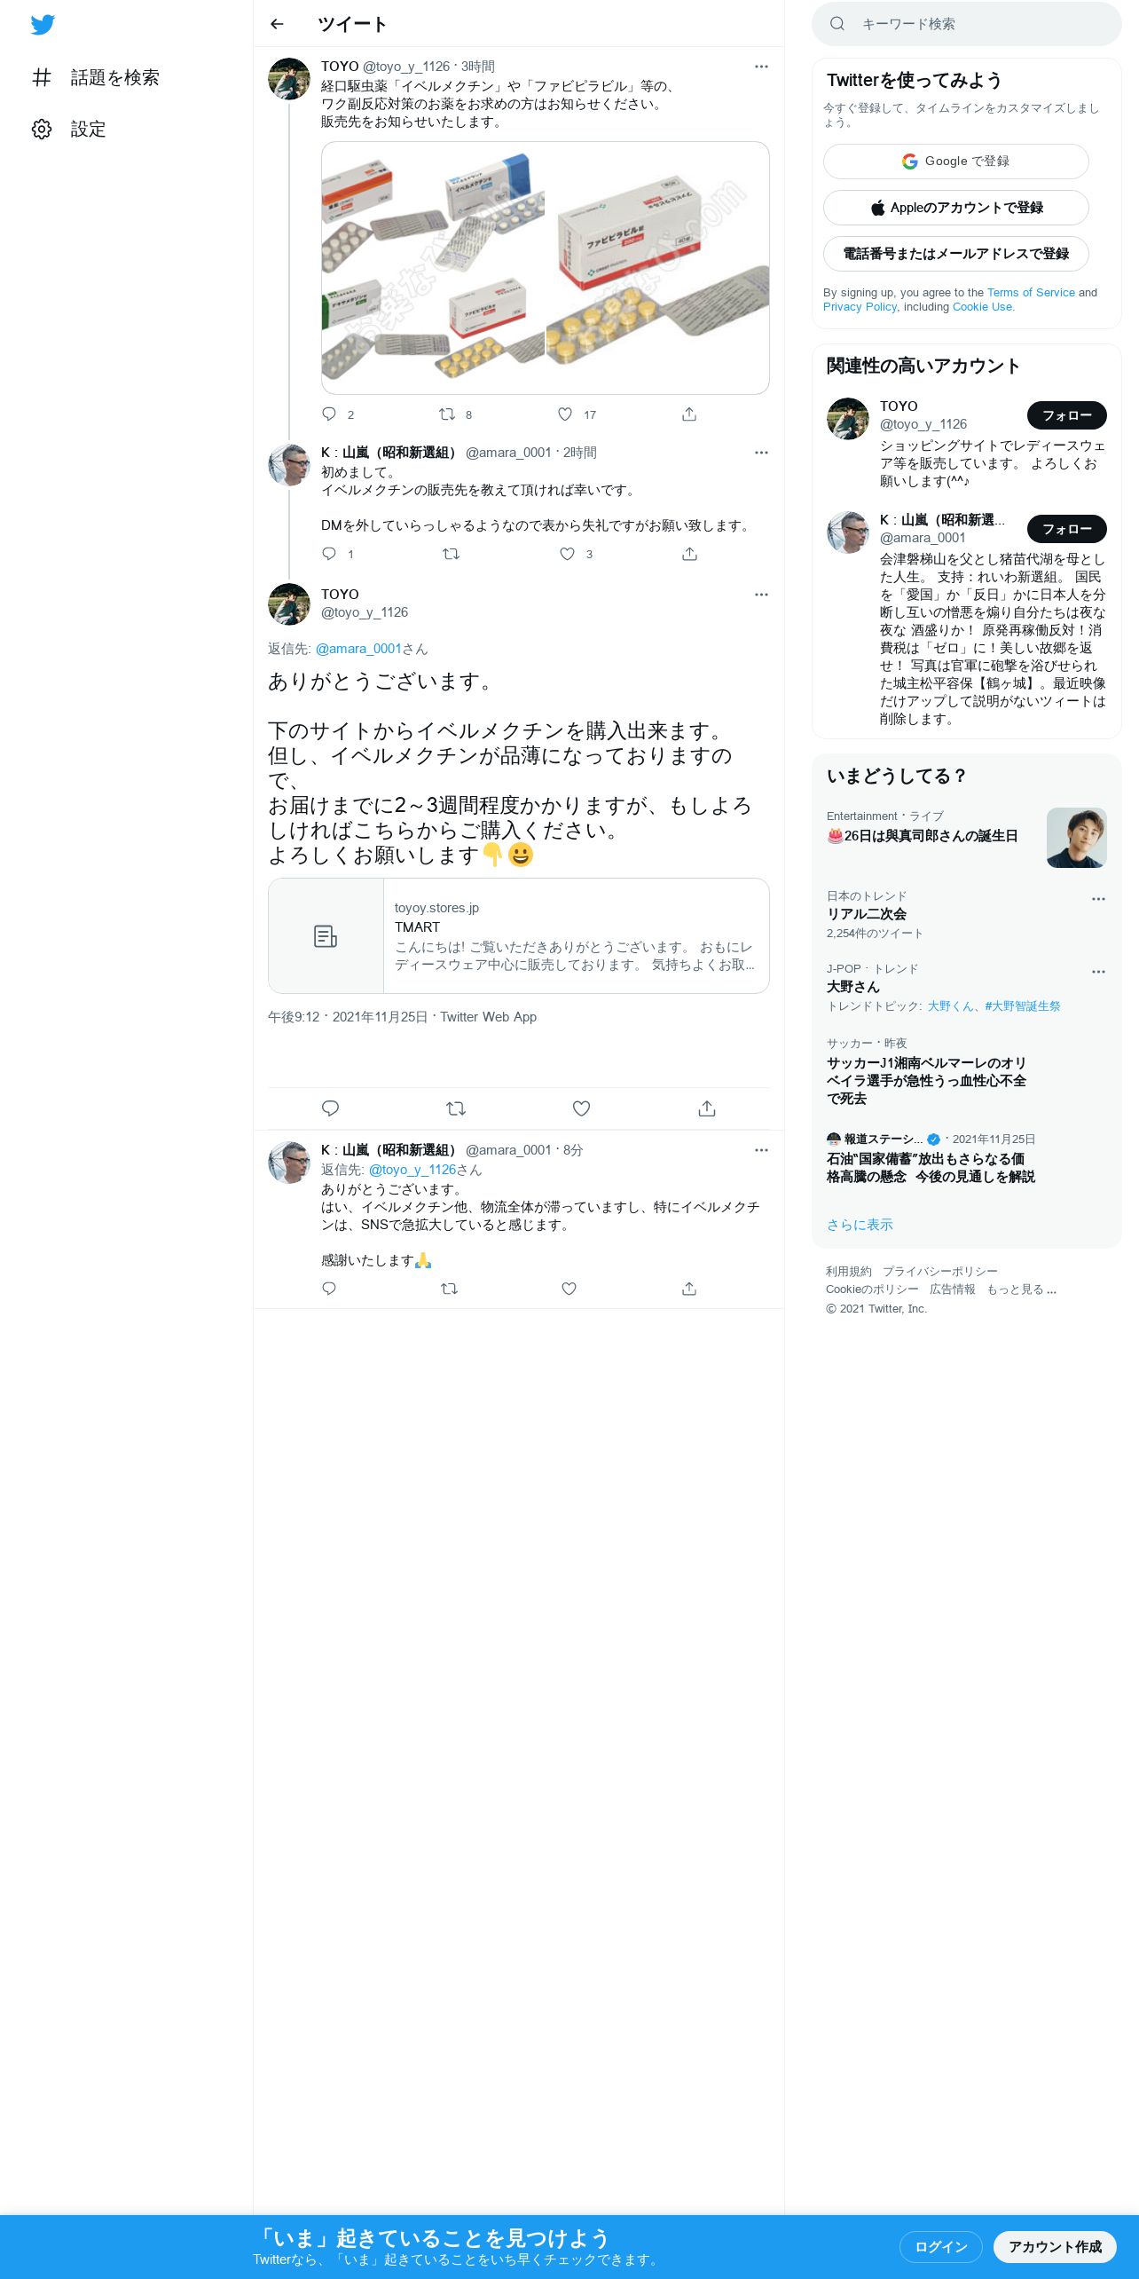
Task: Like K山嵐's tweet with 3 likes
Action: [567, 554]
